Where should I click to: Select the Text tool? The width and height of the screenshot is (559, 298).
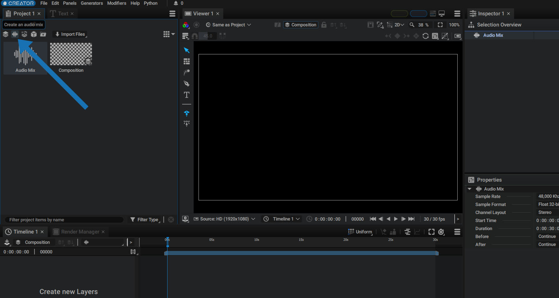point(187,95)
